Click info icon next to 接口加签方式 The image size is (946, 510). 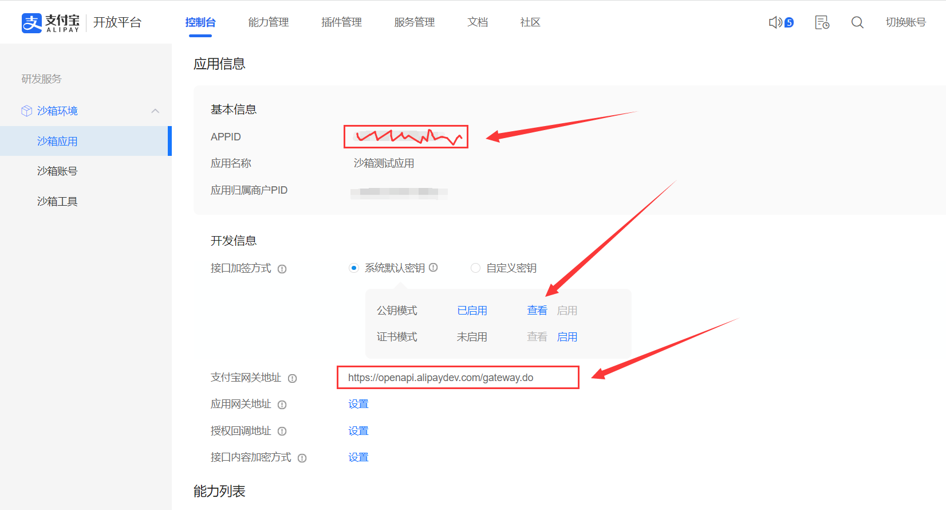pos(282,269)
